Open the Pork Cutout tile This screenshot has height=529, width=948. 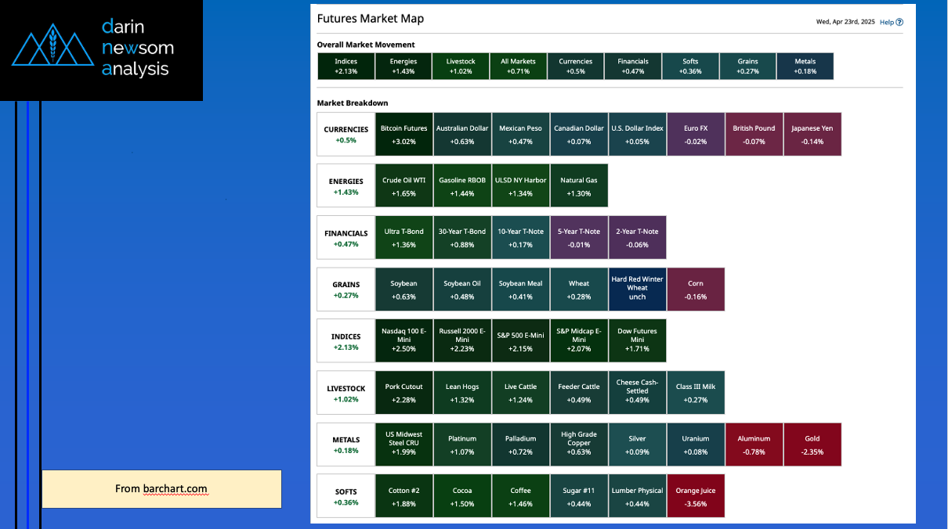coord(403,393)
